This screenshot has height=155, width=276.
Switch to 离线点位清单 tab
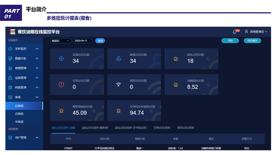pyautogui.click(x=185, y=128)
